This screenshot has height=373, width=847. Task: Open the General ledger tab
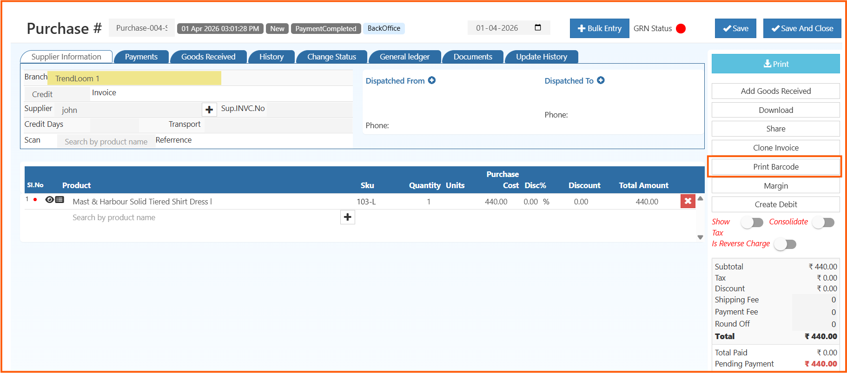point(404,57)
